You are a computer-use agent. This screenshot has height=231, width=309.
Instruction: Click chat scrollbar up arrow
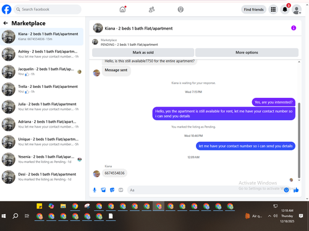pyautogui.click(x=299, y=62)
